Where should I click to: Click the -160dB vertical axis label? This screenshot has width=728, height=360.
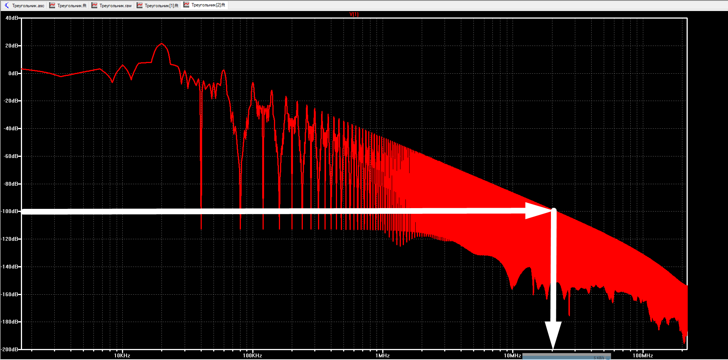tap(9, 294)
